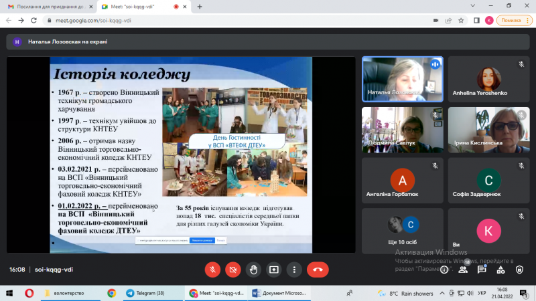Turn on the camera in meeting controls
This screenshot has height=301, width=536.
[233, 270]
